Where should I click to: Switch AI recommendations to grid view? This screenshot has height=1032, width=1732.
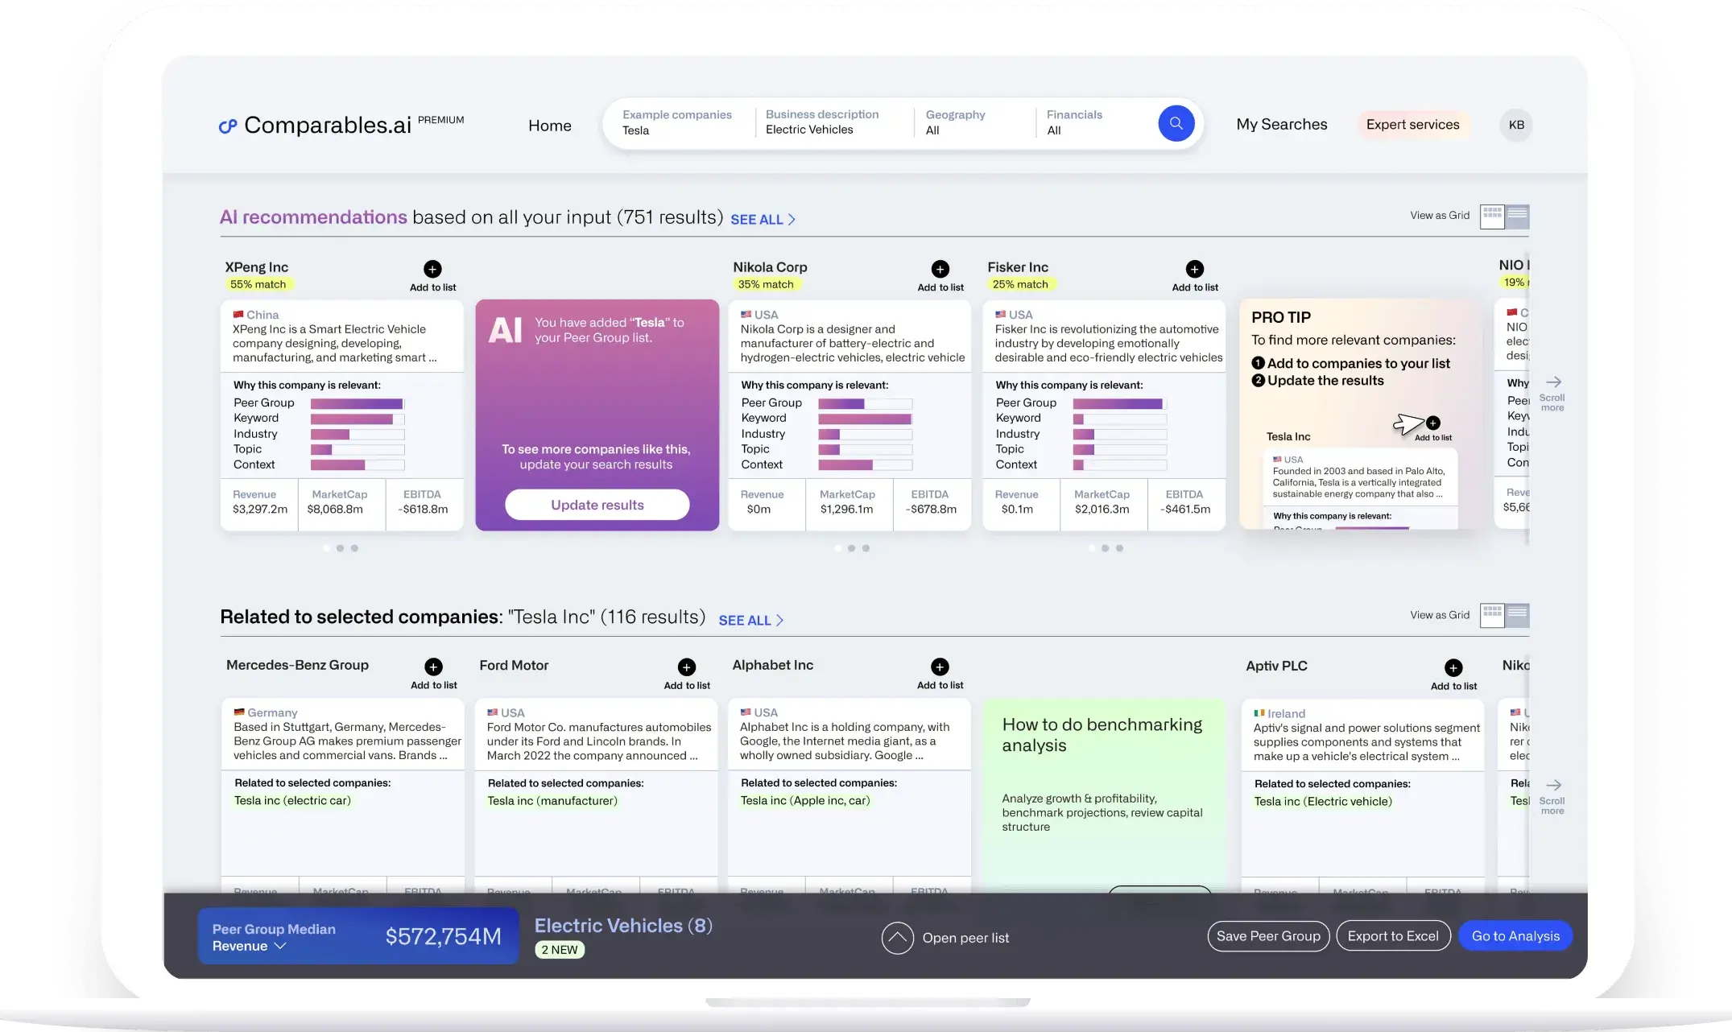point(1492,216)
